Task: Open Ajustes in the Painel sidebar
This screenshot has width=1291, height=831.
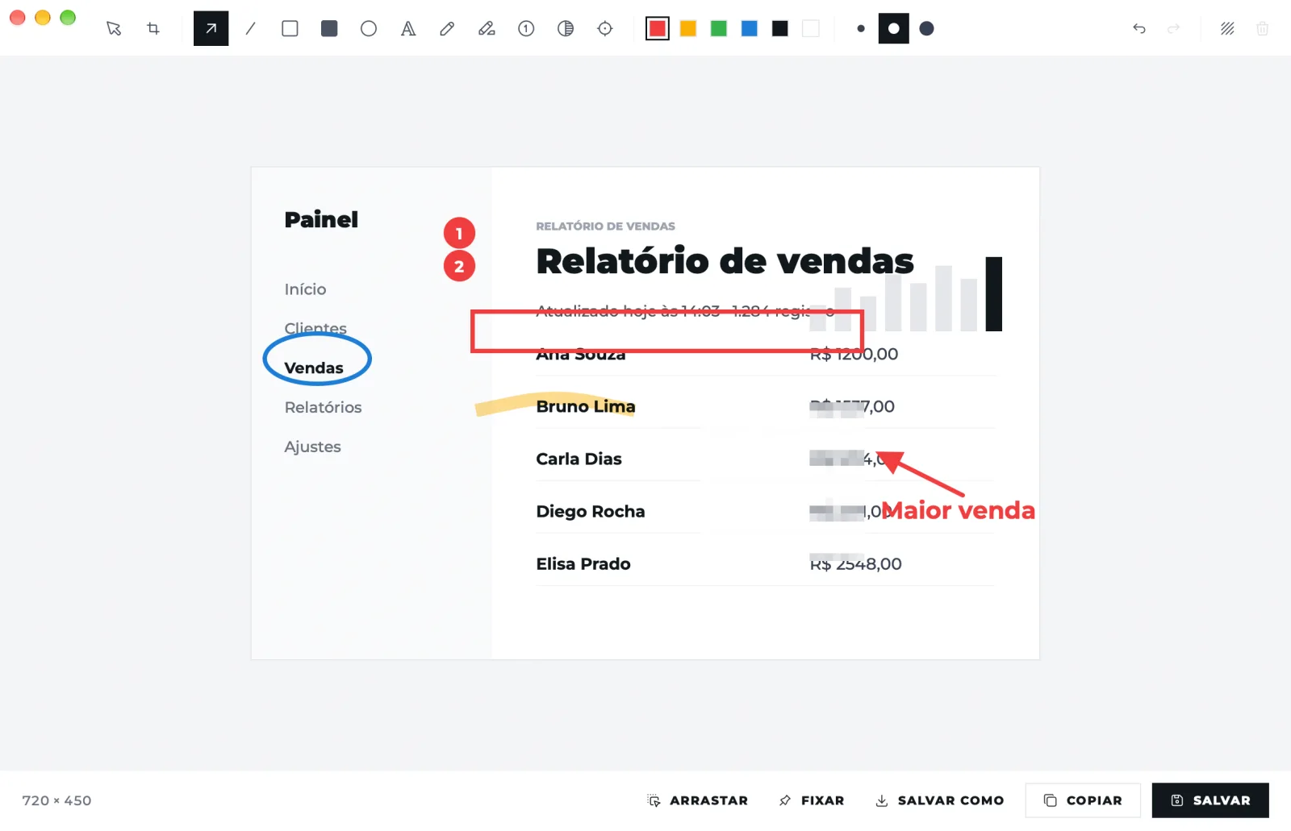Action: (312, 447)
